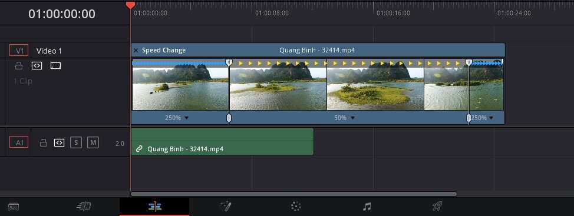
Task: Open the Color page icon
Action: pyautogui.click(x=296, y=207)
